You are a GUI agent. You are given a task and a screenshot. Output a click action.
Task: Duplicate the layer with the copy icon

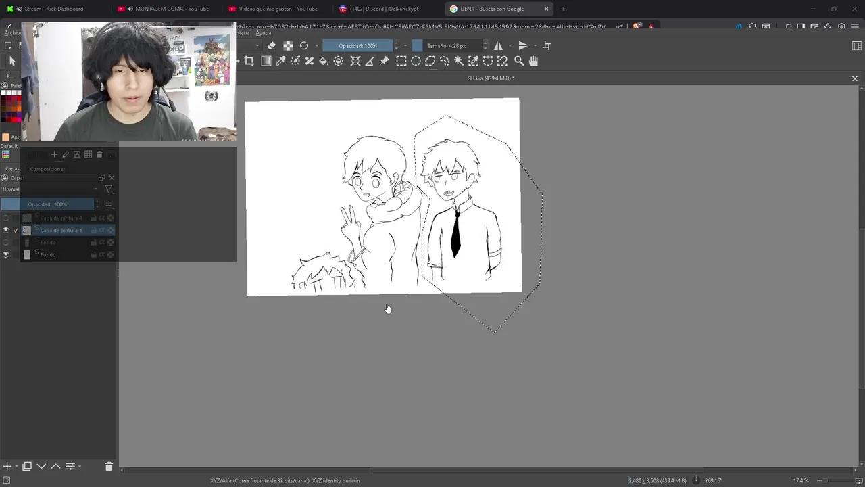[27, 466]
